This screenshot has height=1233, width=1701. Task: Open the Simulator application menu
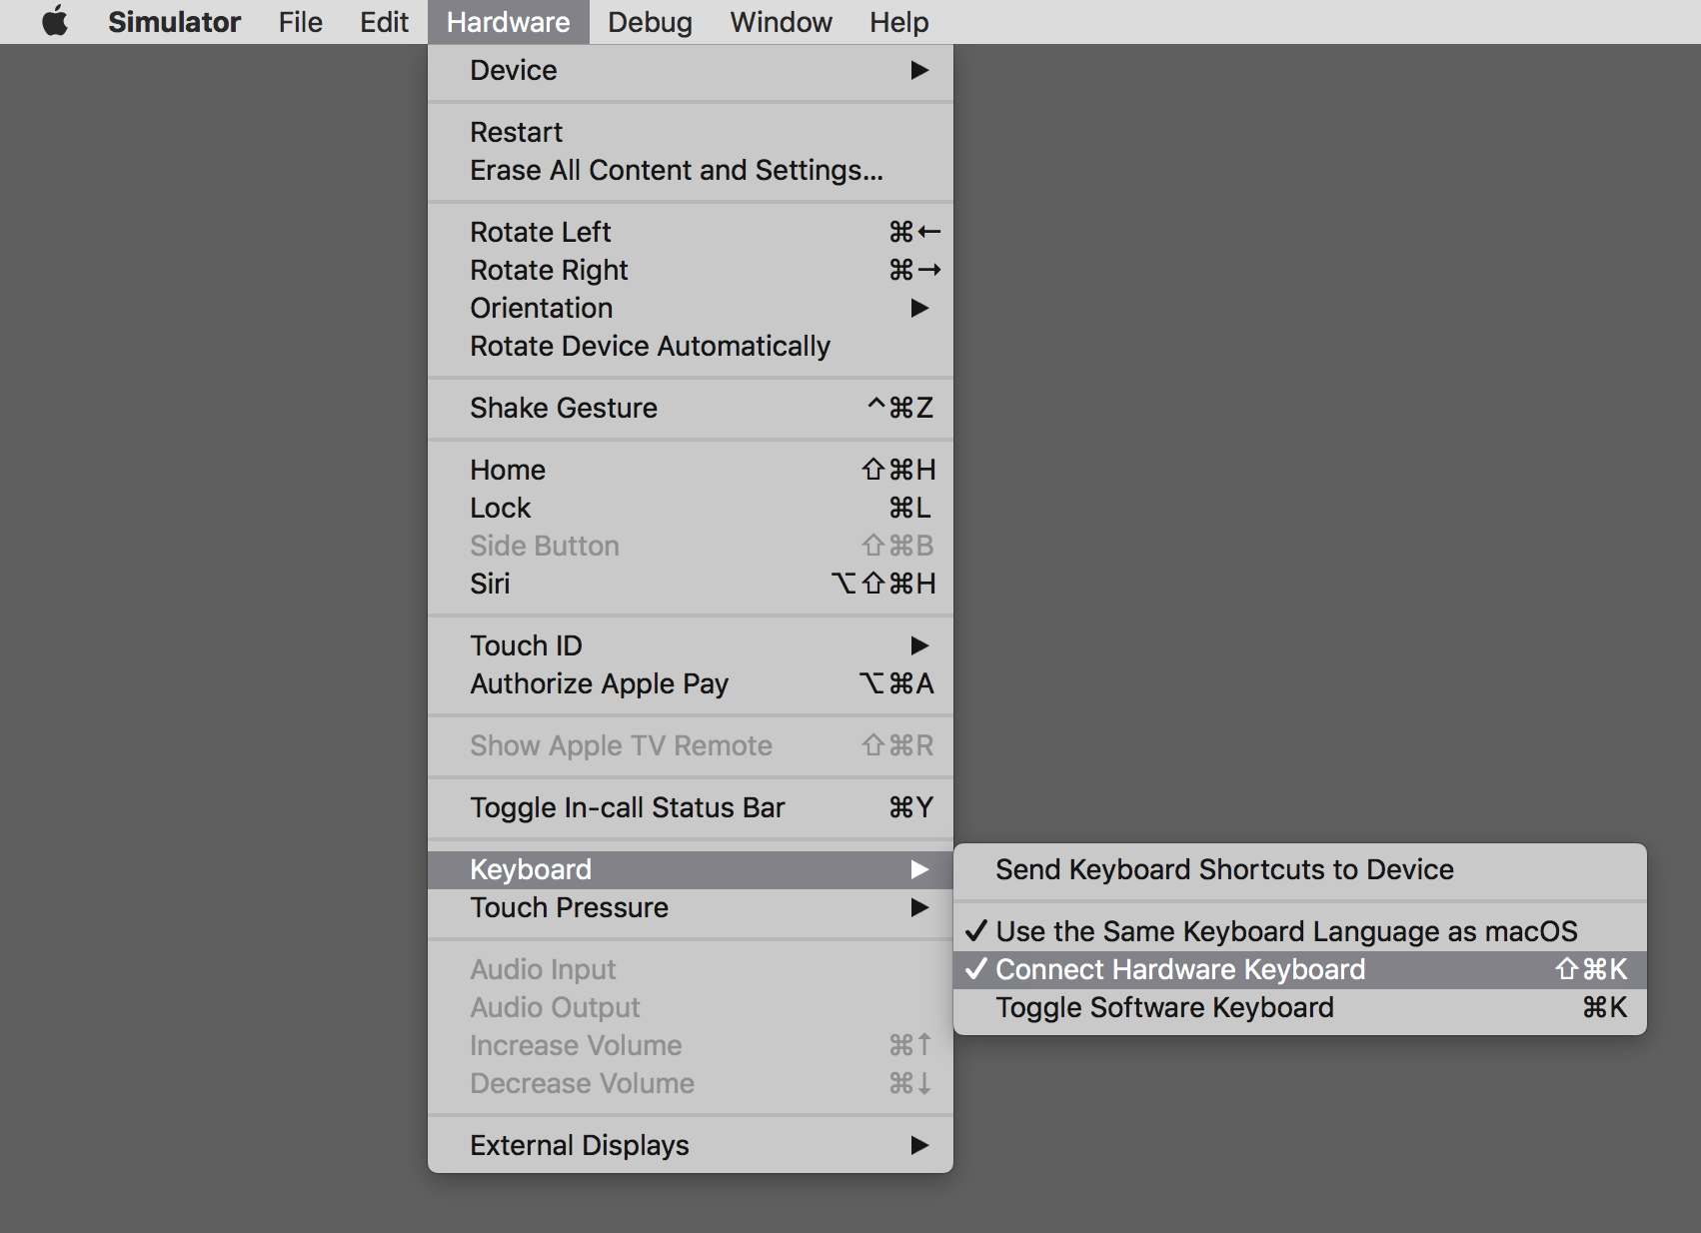(174, 21)
